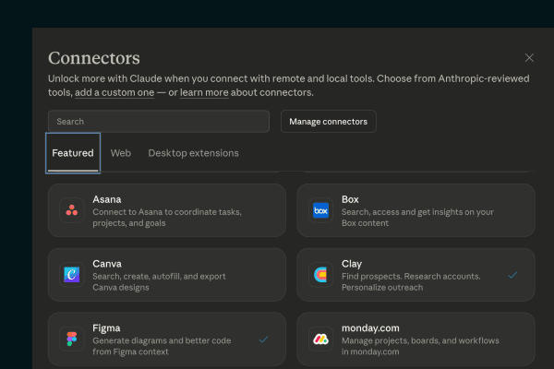Click the Connectors dialog heading
The width and height of the screenshot is (554, 369).
point(94,58)
